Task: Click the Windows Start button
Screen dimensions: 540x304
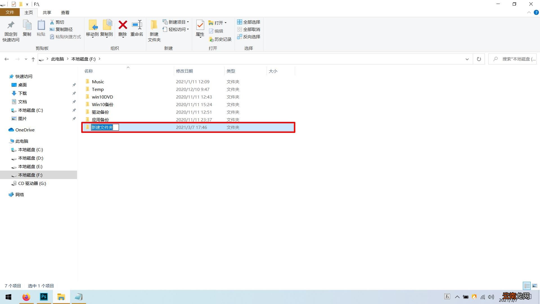Action: [9, 297]
